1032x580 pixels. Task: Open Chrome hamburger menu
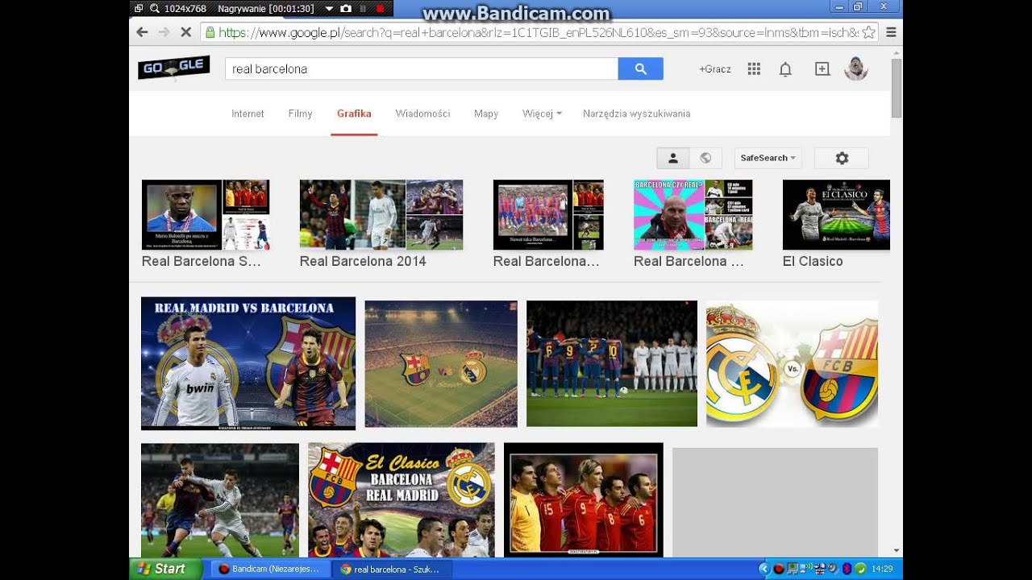(891, 32)
